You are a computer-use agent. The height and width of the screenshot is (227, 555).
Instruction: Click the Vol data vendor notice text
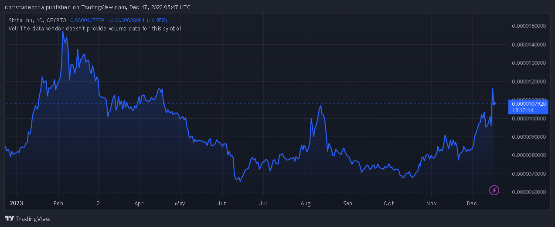95,28
